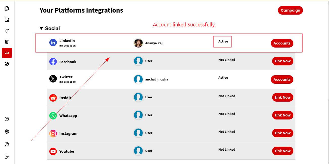329x164 pixels.
Task: Click Link Now for Whatsapp
Action: click(283, 115)
